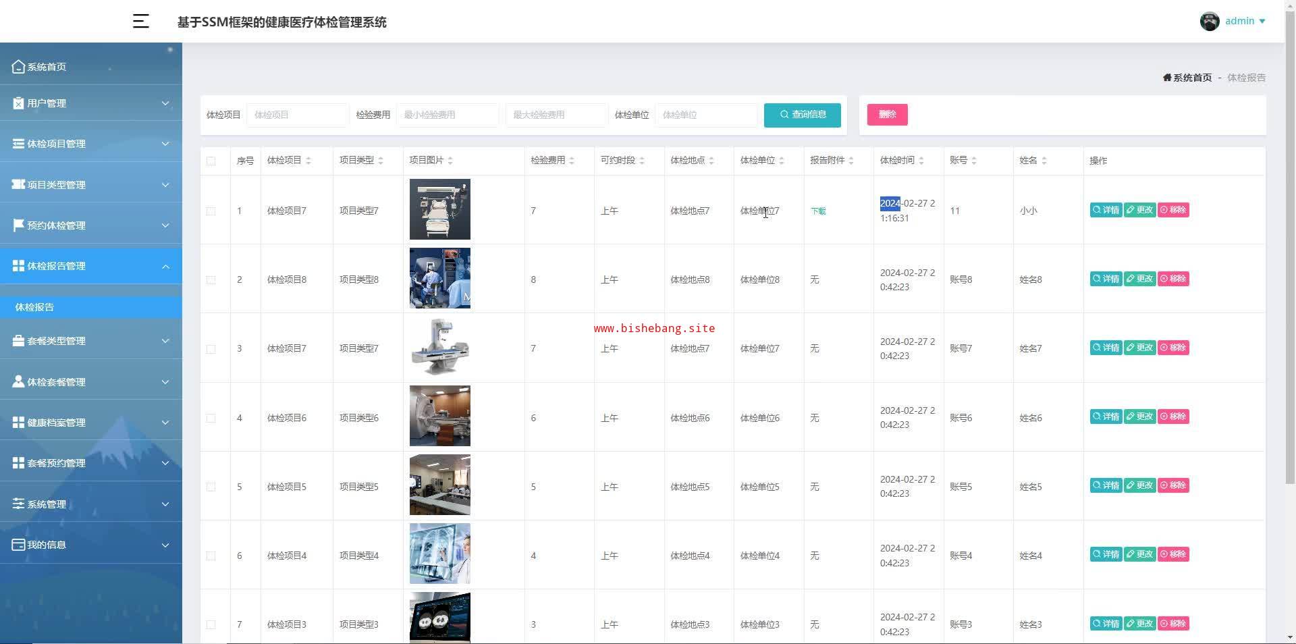This screenshot has width=1296, height=644.
Task: Open the 体检项目8 row thumbnail image
Action: click(x=440, y=278)
